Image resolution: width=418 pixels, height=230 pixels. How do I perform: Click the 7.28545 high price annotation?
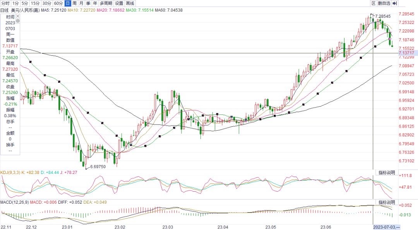click(x=383, y=17)
